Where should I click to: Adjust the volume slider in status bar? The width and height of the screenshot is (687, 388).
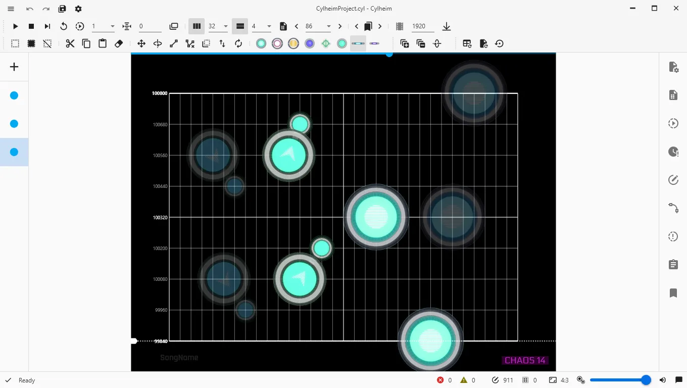pyautogui.click(x=618, y=380)
